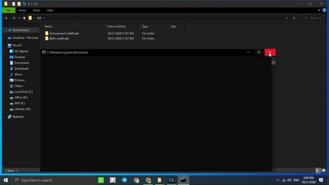Viewport: 329px width, 185px height.
Task: Click the Properties icon in quick access toolbar
Action: click(14, 4)
